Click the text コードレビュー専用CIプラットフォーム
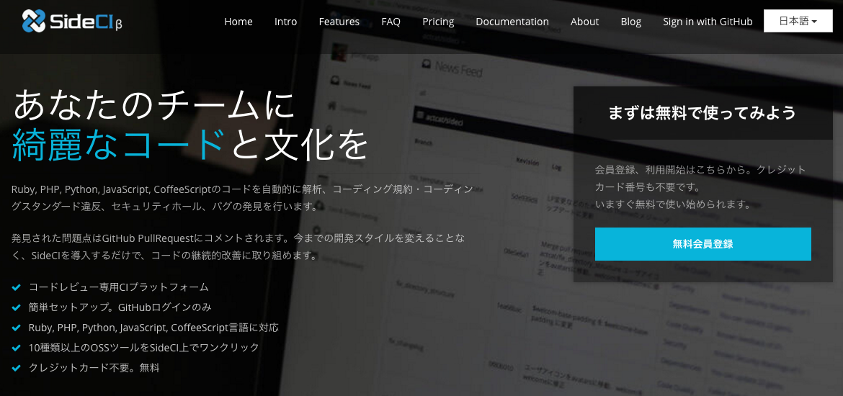The height and width of the screenshot is (396, 843). click(118, 287)
